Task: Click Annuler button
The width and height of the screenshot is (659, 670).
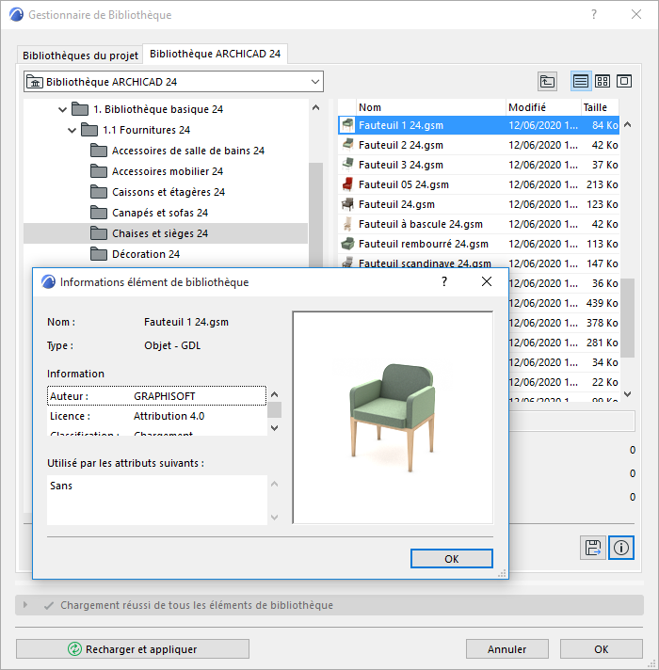Action: pos(506,649)
